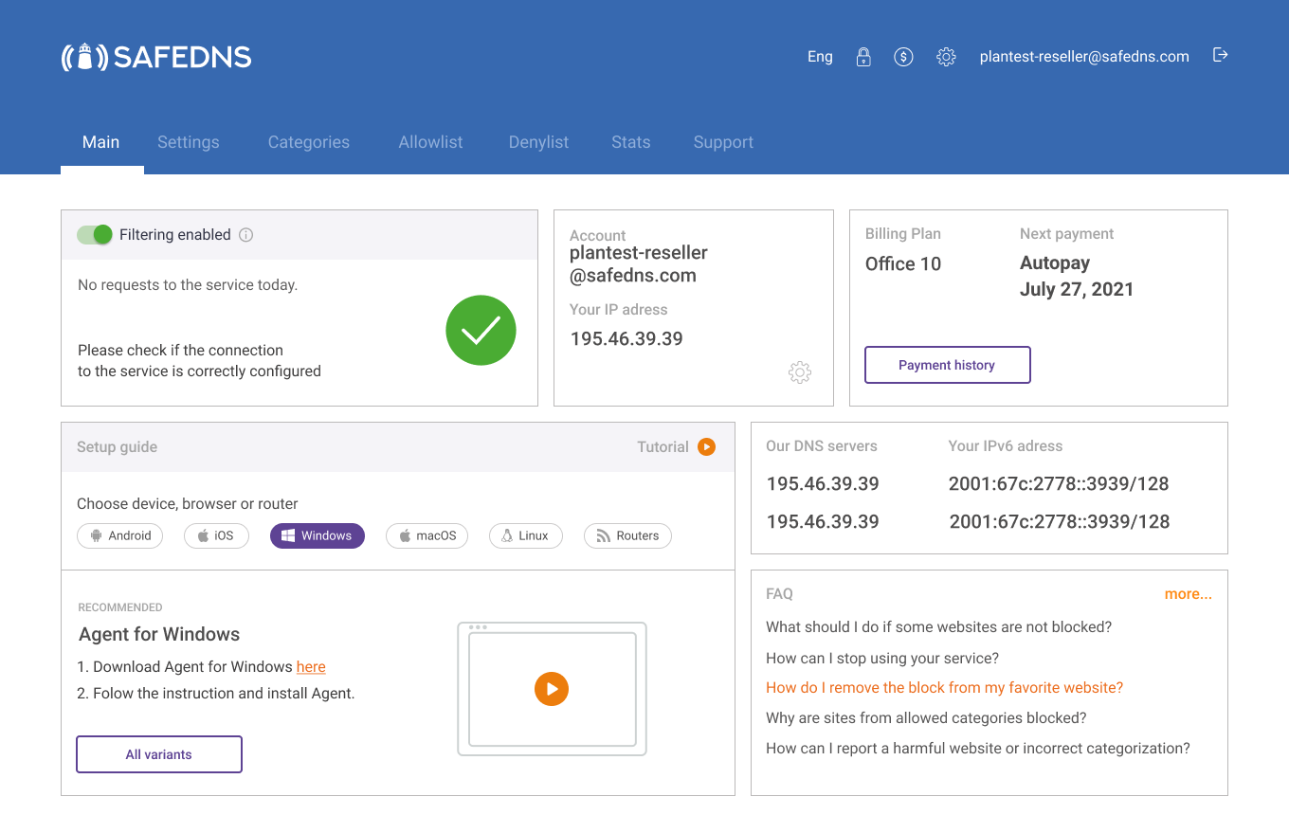
Task: Open the header settings gear icon
Action: click(x=946, y=57)
